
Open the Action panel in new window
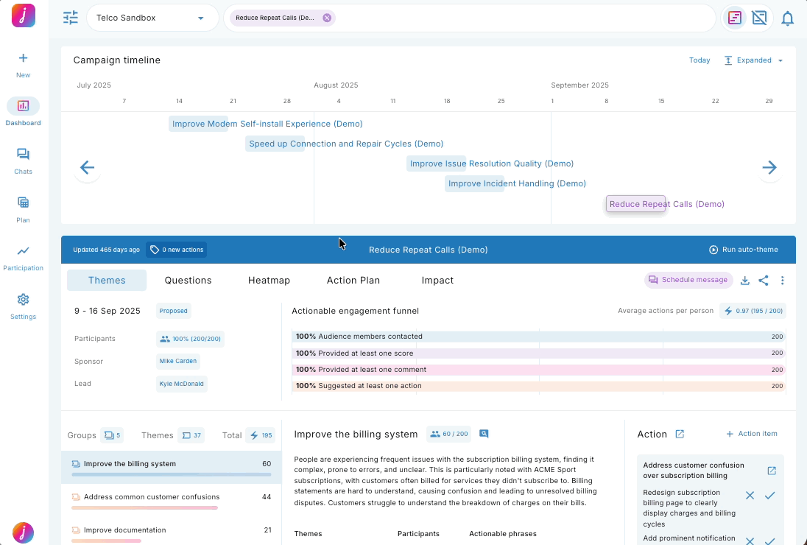[680, 435]
